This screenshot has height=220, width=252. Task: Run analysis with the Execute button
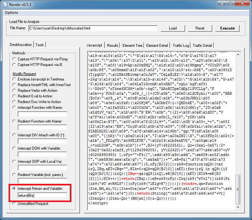(227, 28)
